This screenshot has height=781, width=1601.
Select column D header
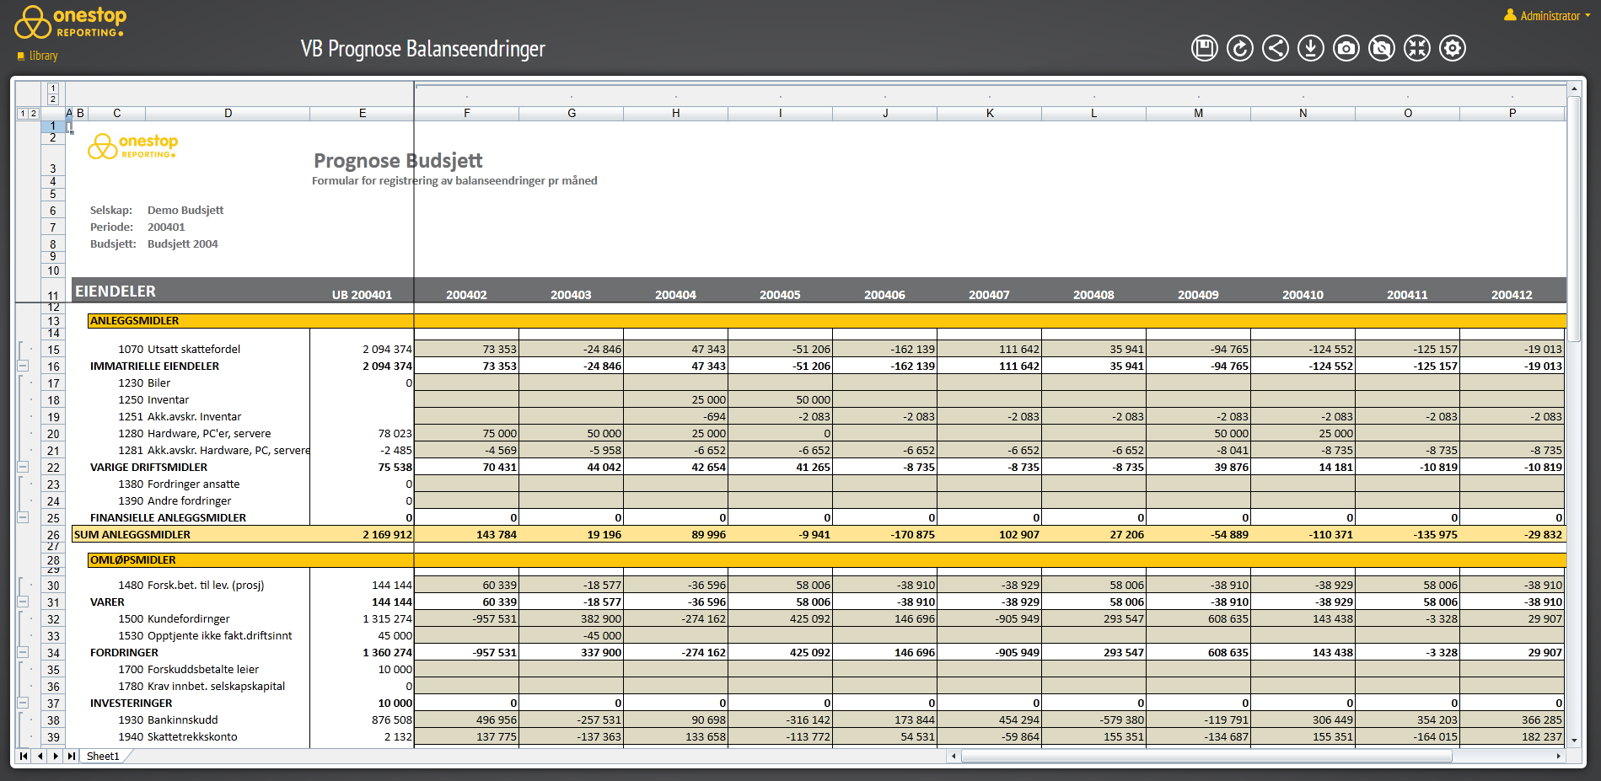point(228,113)
